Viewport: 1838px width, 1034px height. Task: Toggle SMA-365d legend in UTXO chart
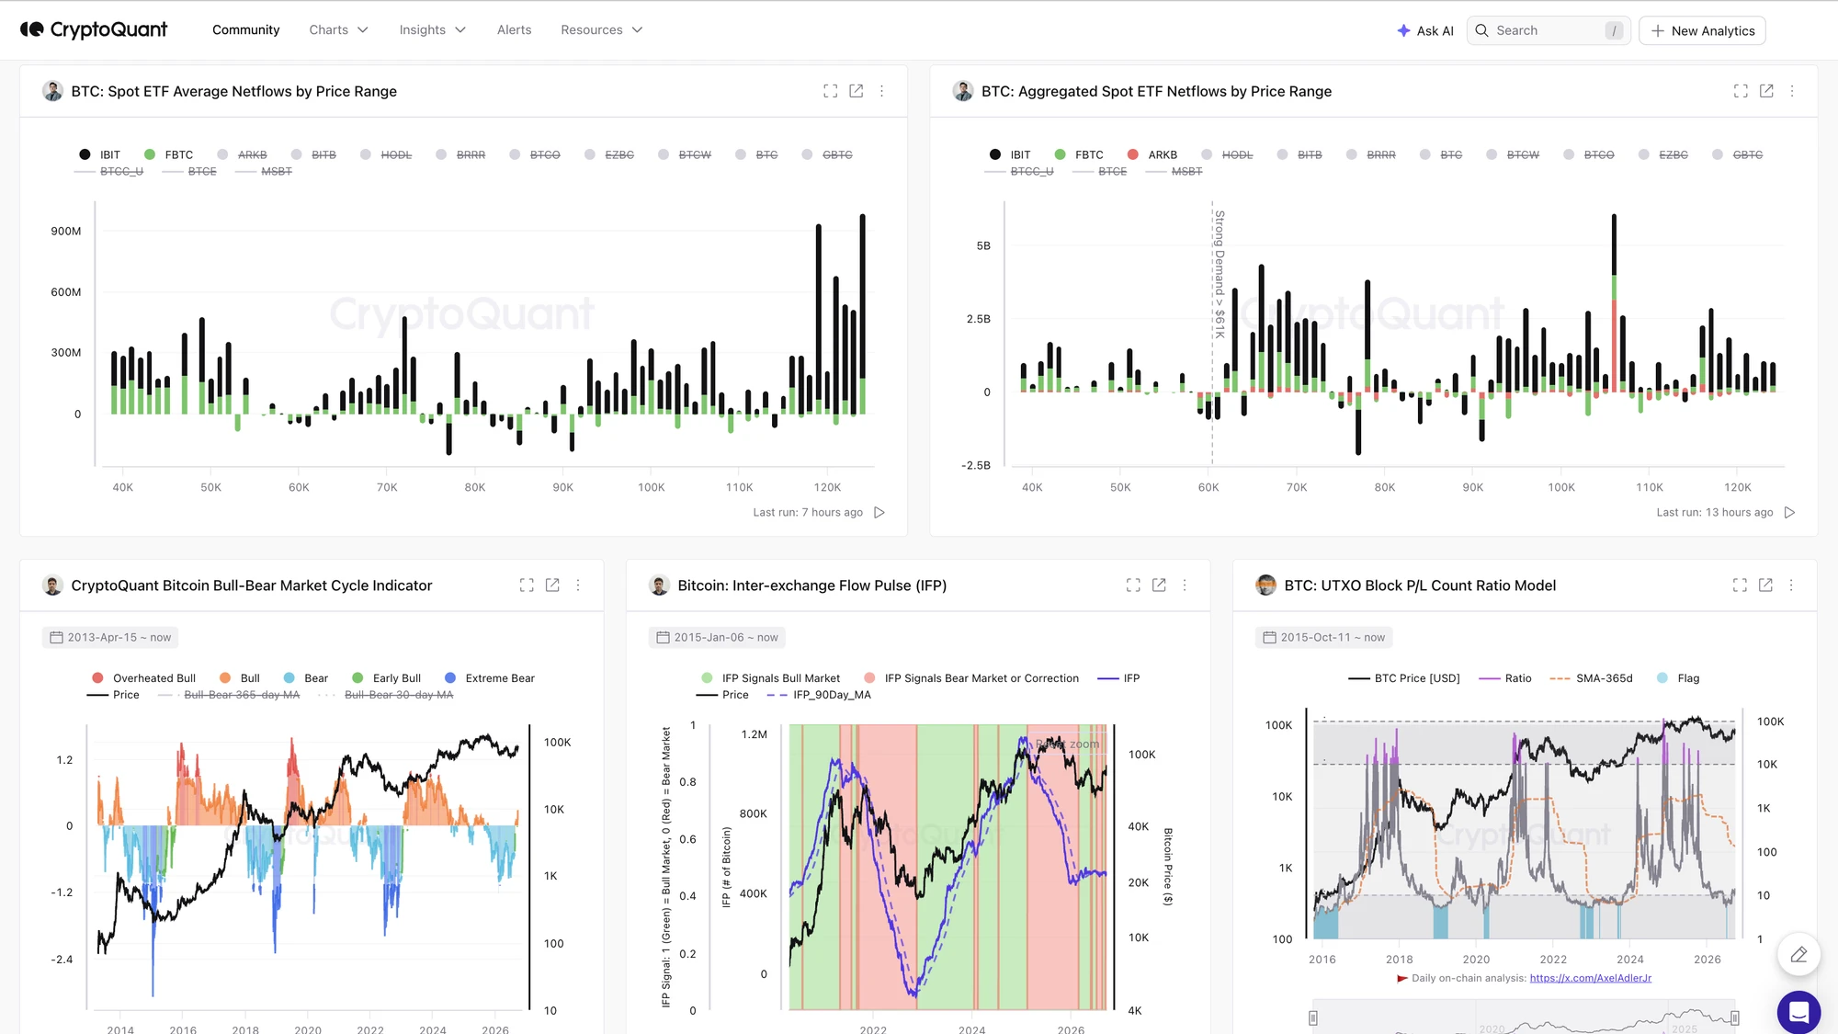pos(1592,678)
